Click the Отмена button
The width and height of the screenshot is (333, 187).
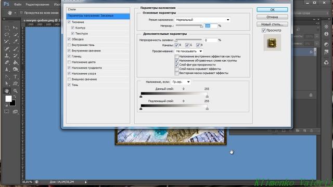click(x=272, y=17)
